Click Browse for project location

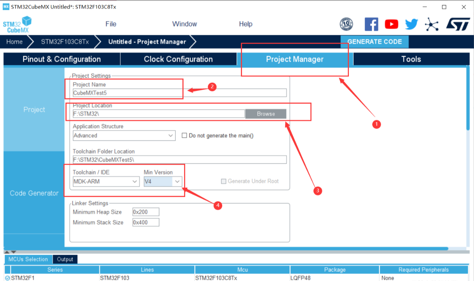(266, 114)
